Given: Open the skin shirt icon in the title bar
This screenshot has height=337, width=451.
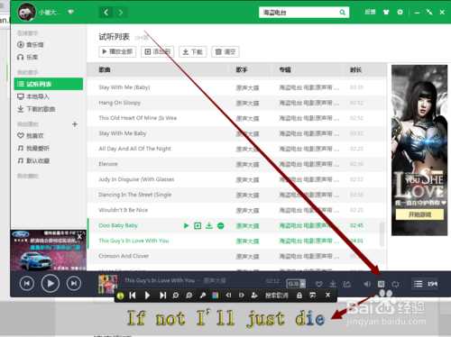Looking at the screenshot, I should pyautogui.click(x=386, y=12).
